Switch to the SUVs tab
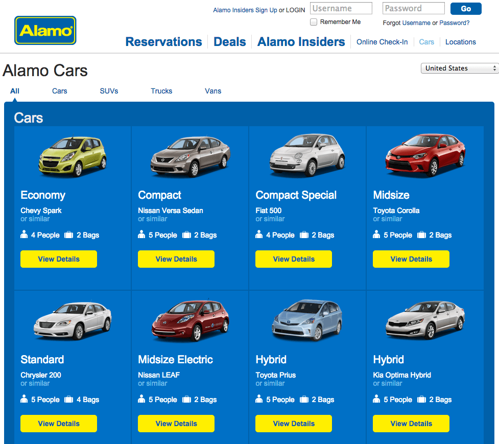The width and height of the screenshot is (499, 444). pos(109,91)
